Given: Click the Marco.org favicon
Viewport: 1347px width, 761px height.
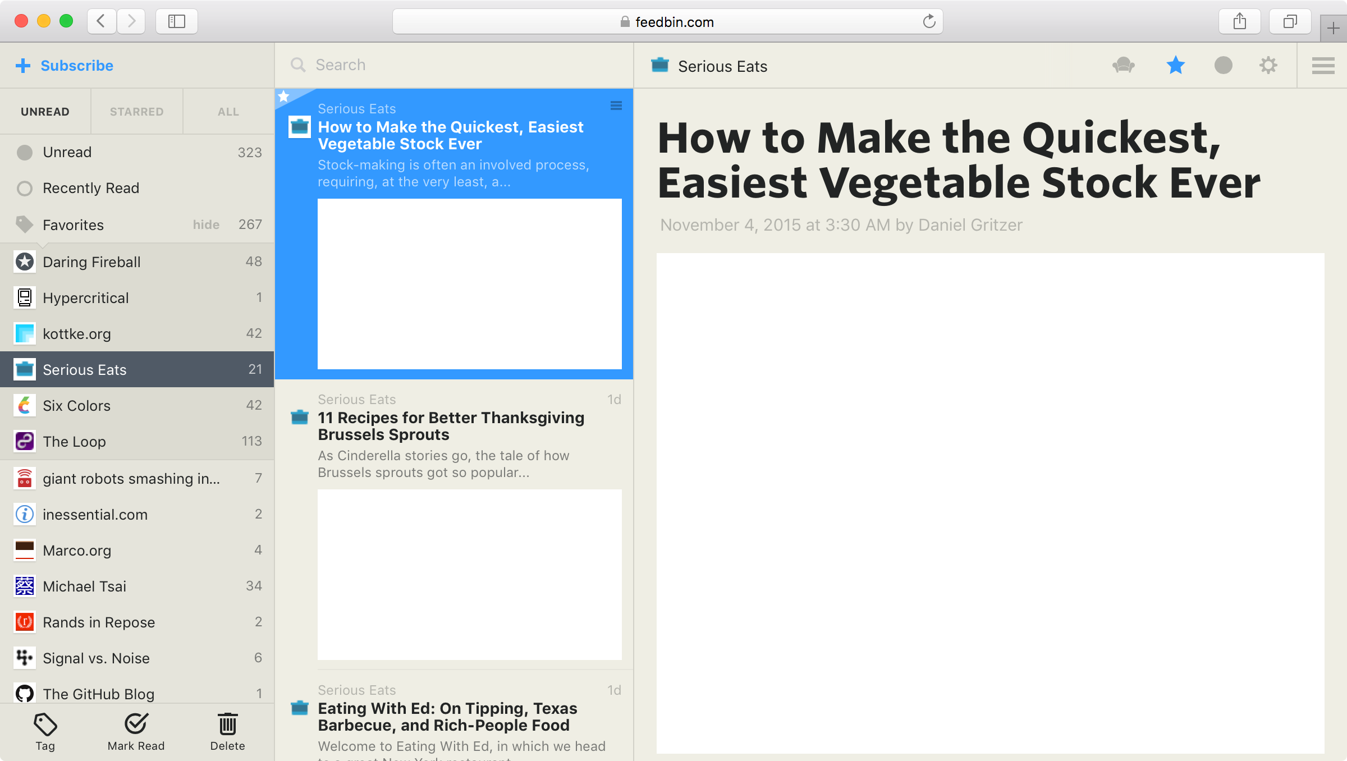Looking at the screenshot, I should click(x=25, y=550).
